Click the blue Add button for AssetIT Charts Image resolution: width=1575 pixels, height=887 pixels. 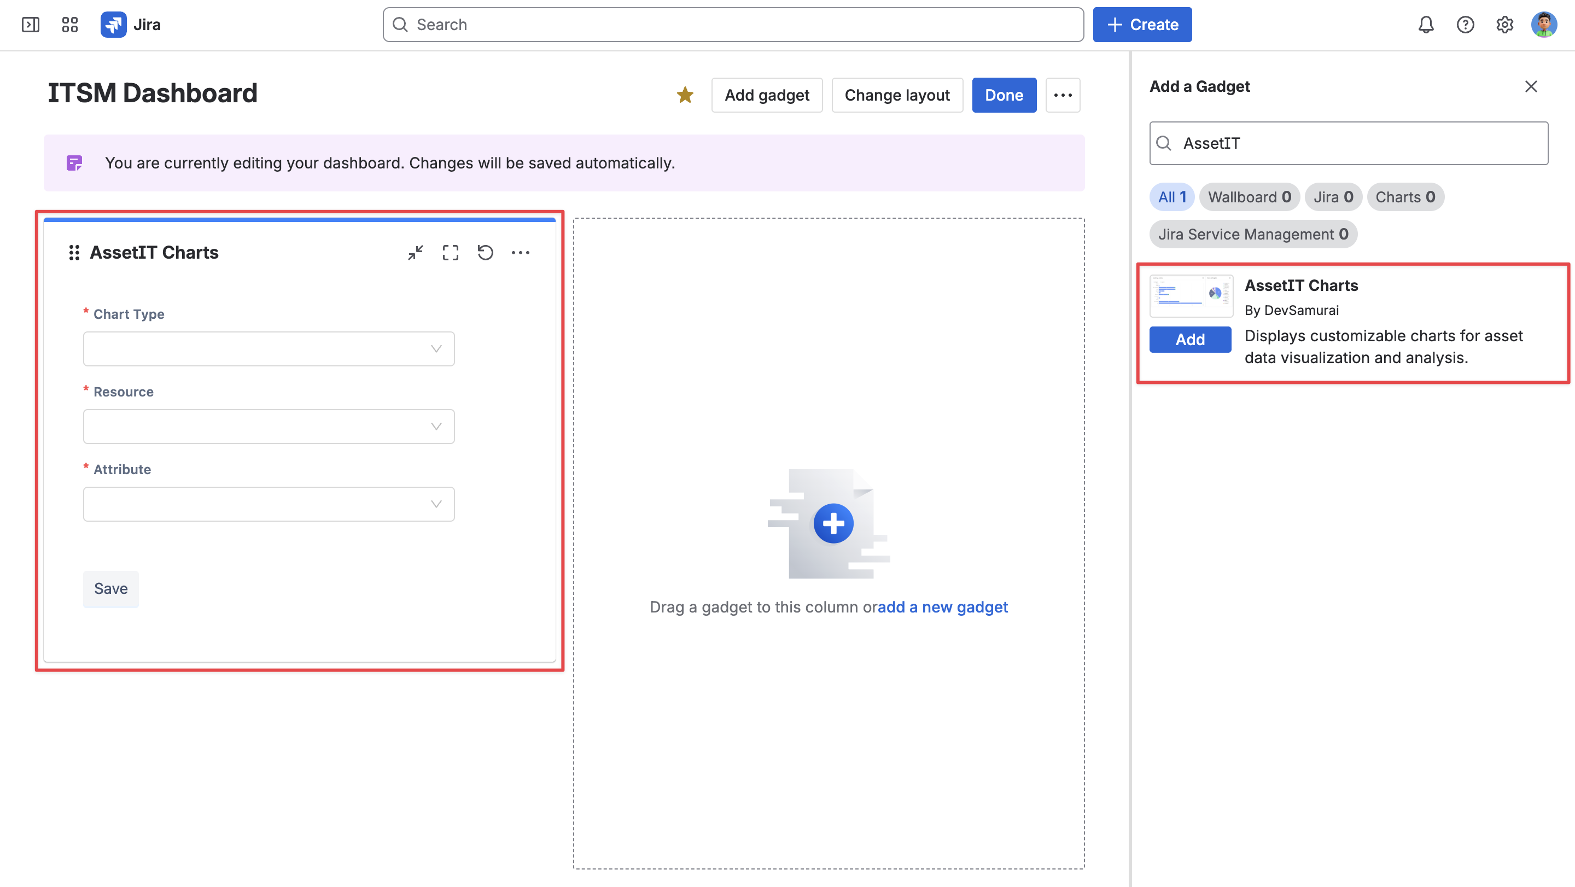pos(1190,339)
